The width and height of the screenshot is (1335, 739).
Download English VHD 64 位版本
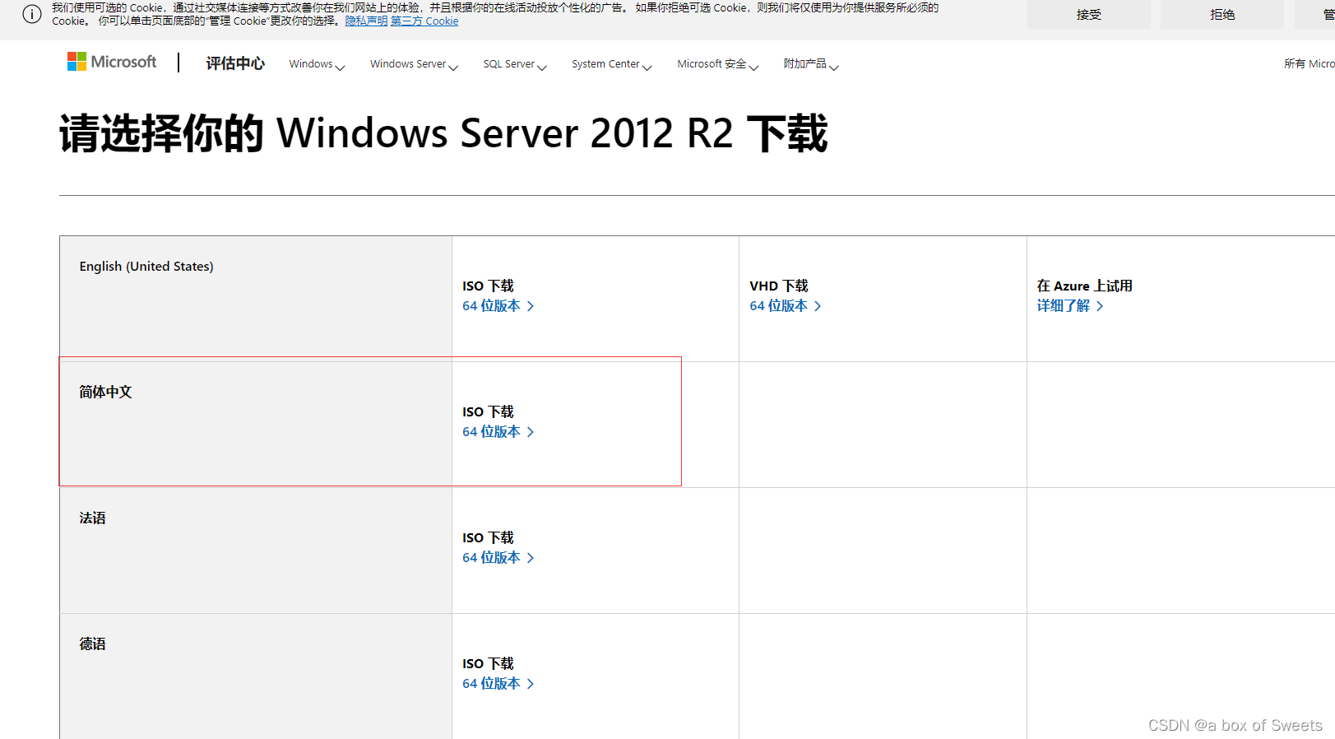coord(785,305)
